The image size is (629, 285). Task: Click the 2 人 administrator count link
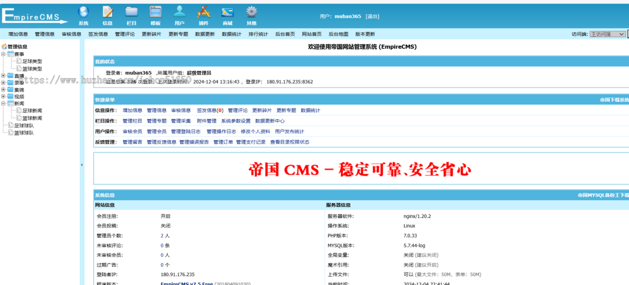pyautogui.click(x=165, y=235)
